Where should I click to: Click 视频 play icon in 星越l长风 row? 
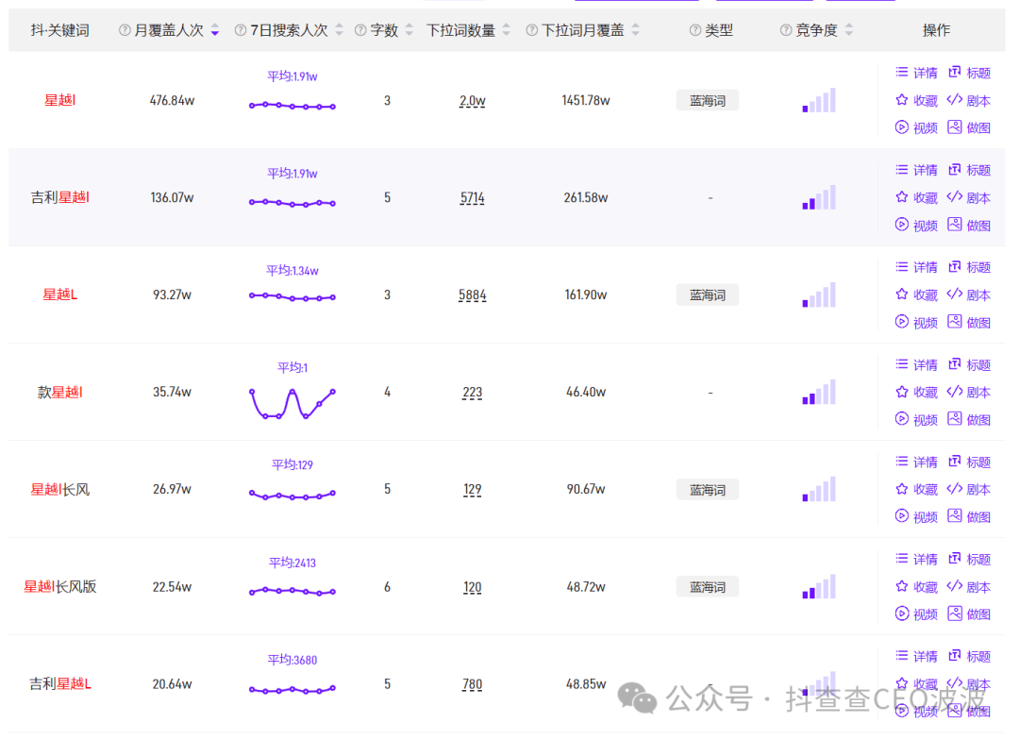click(915, 516)
